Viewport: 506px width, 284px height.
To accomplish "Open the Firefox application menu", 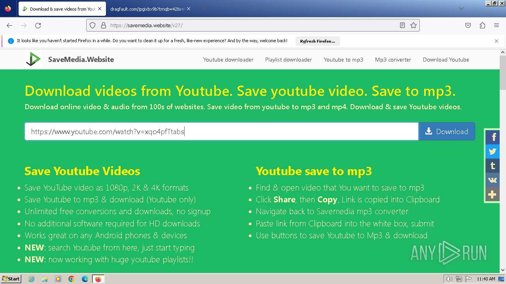I will 497,25.
